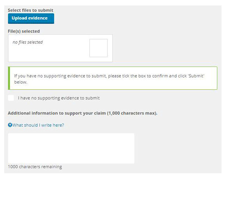Click the 'I have no supporting evidence to submit' label
The width and height of the screenshot is (227, 203).
coord(59,98)
